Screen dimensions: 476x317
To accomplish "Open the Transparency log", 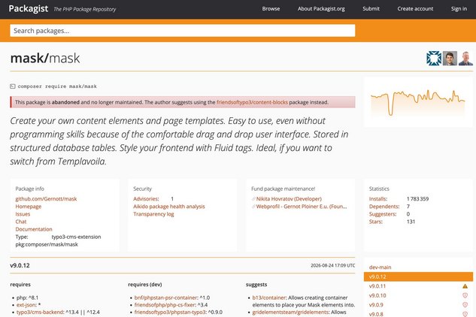I will 153,214.
